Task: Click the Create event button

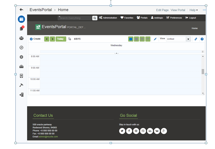Action: click(35, 39)
